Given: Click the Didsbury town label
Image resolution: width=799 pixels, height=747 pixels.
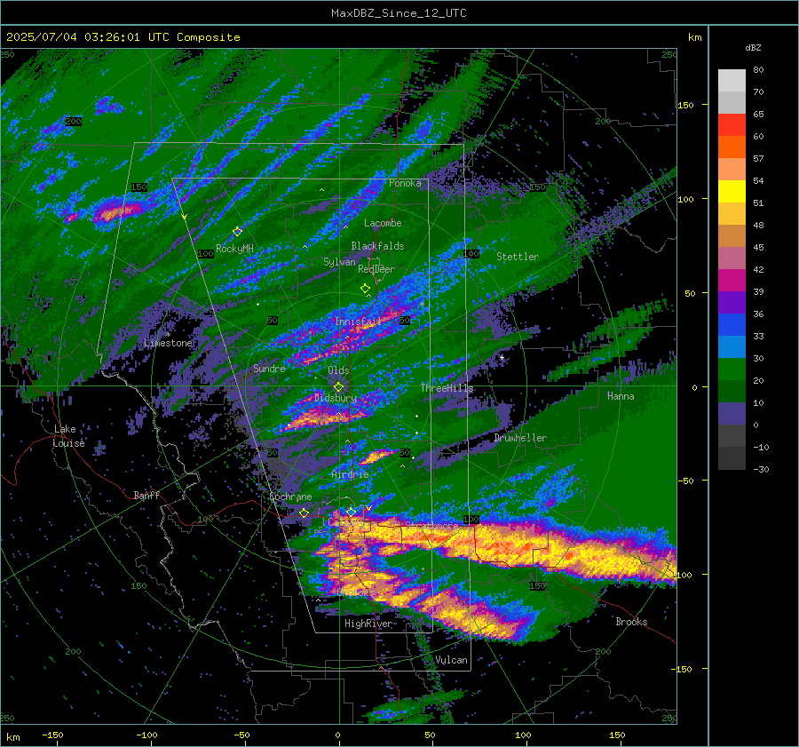Looking at the screenshot, I should tap(336, 397).
